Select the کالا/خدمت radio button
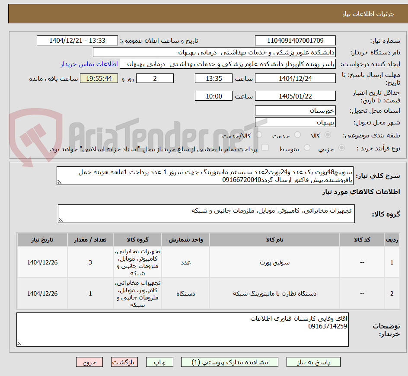Viewport: 408px width, 376px height. tap(259, 134)
